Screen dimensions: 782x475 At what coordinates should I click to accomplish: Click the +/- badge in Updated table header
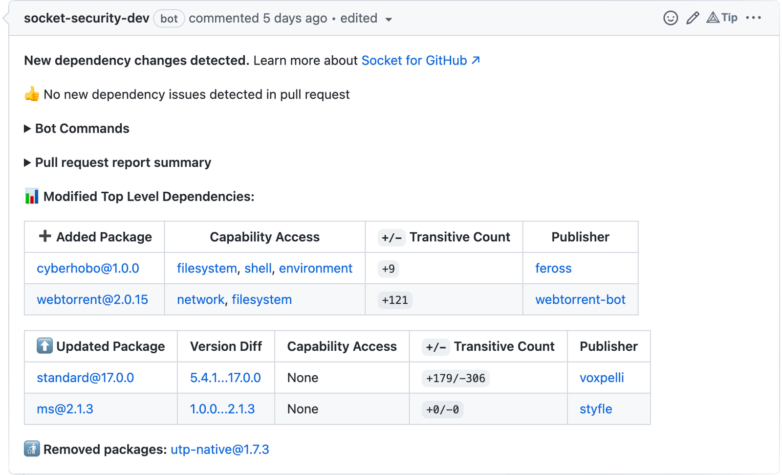(436, 347)
